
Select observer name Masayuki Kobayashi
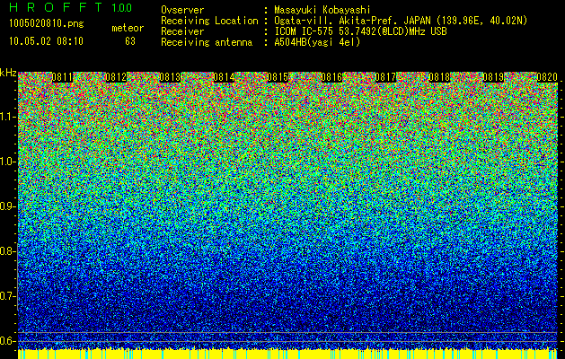pos(322,10)
